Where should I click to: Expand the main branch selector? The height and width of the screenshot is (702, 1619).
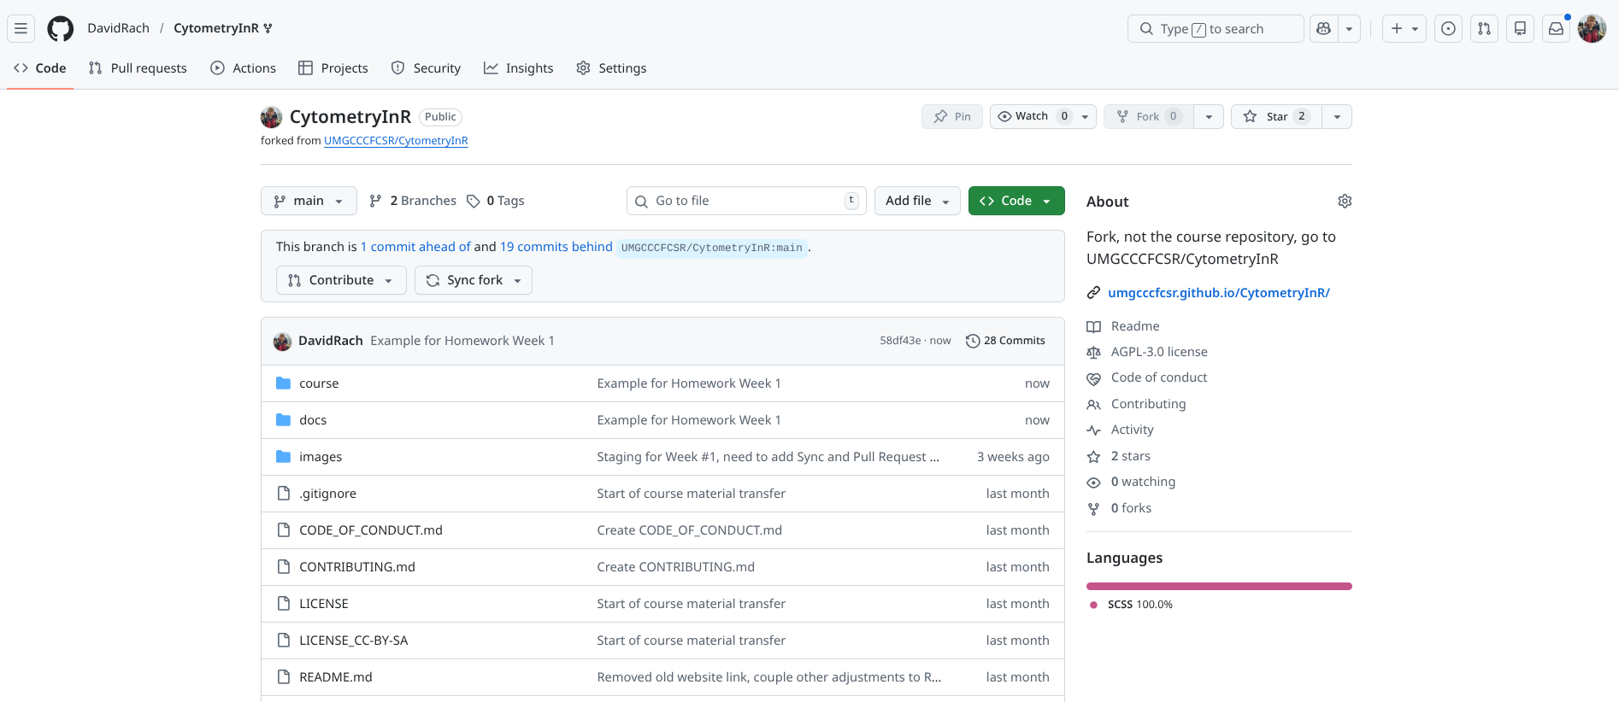[309, 201]
